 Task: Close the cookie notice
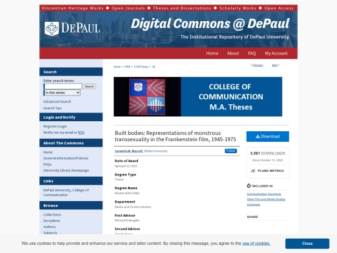307,244
